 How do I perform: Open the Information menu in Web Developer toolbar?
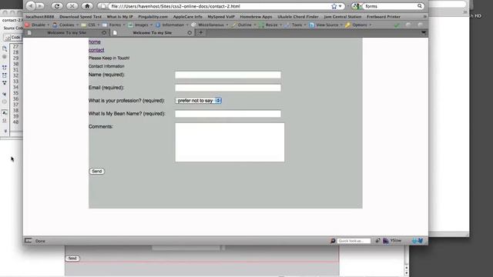click(172, 25)
